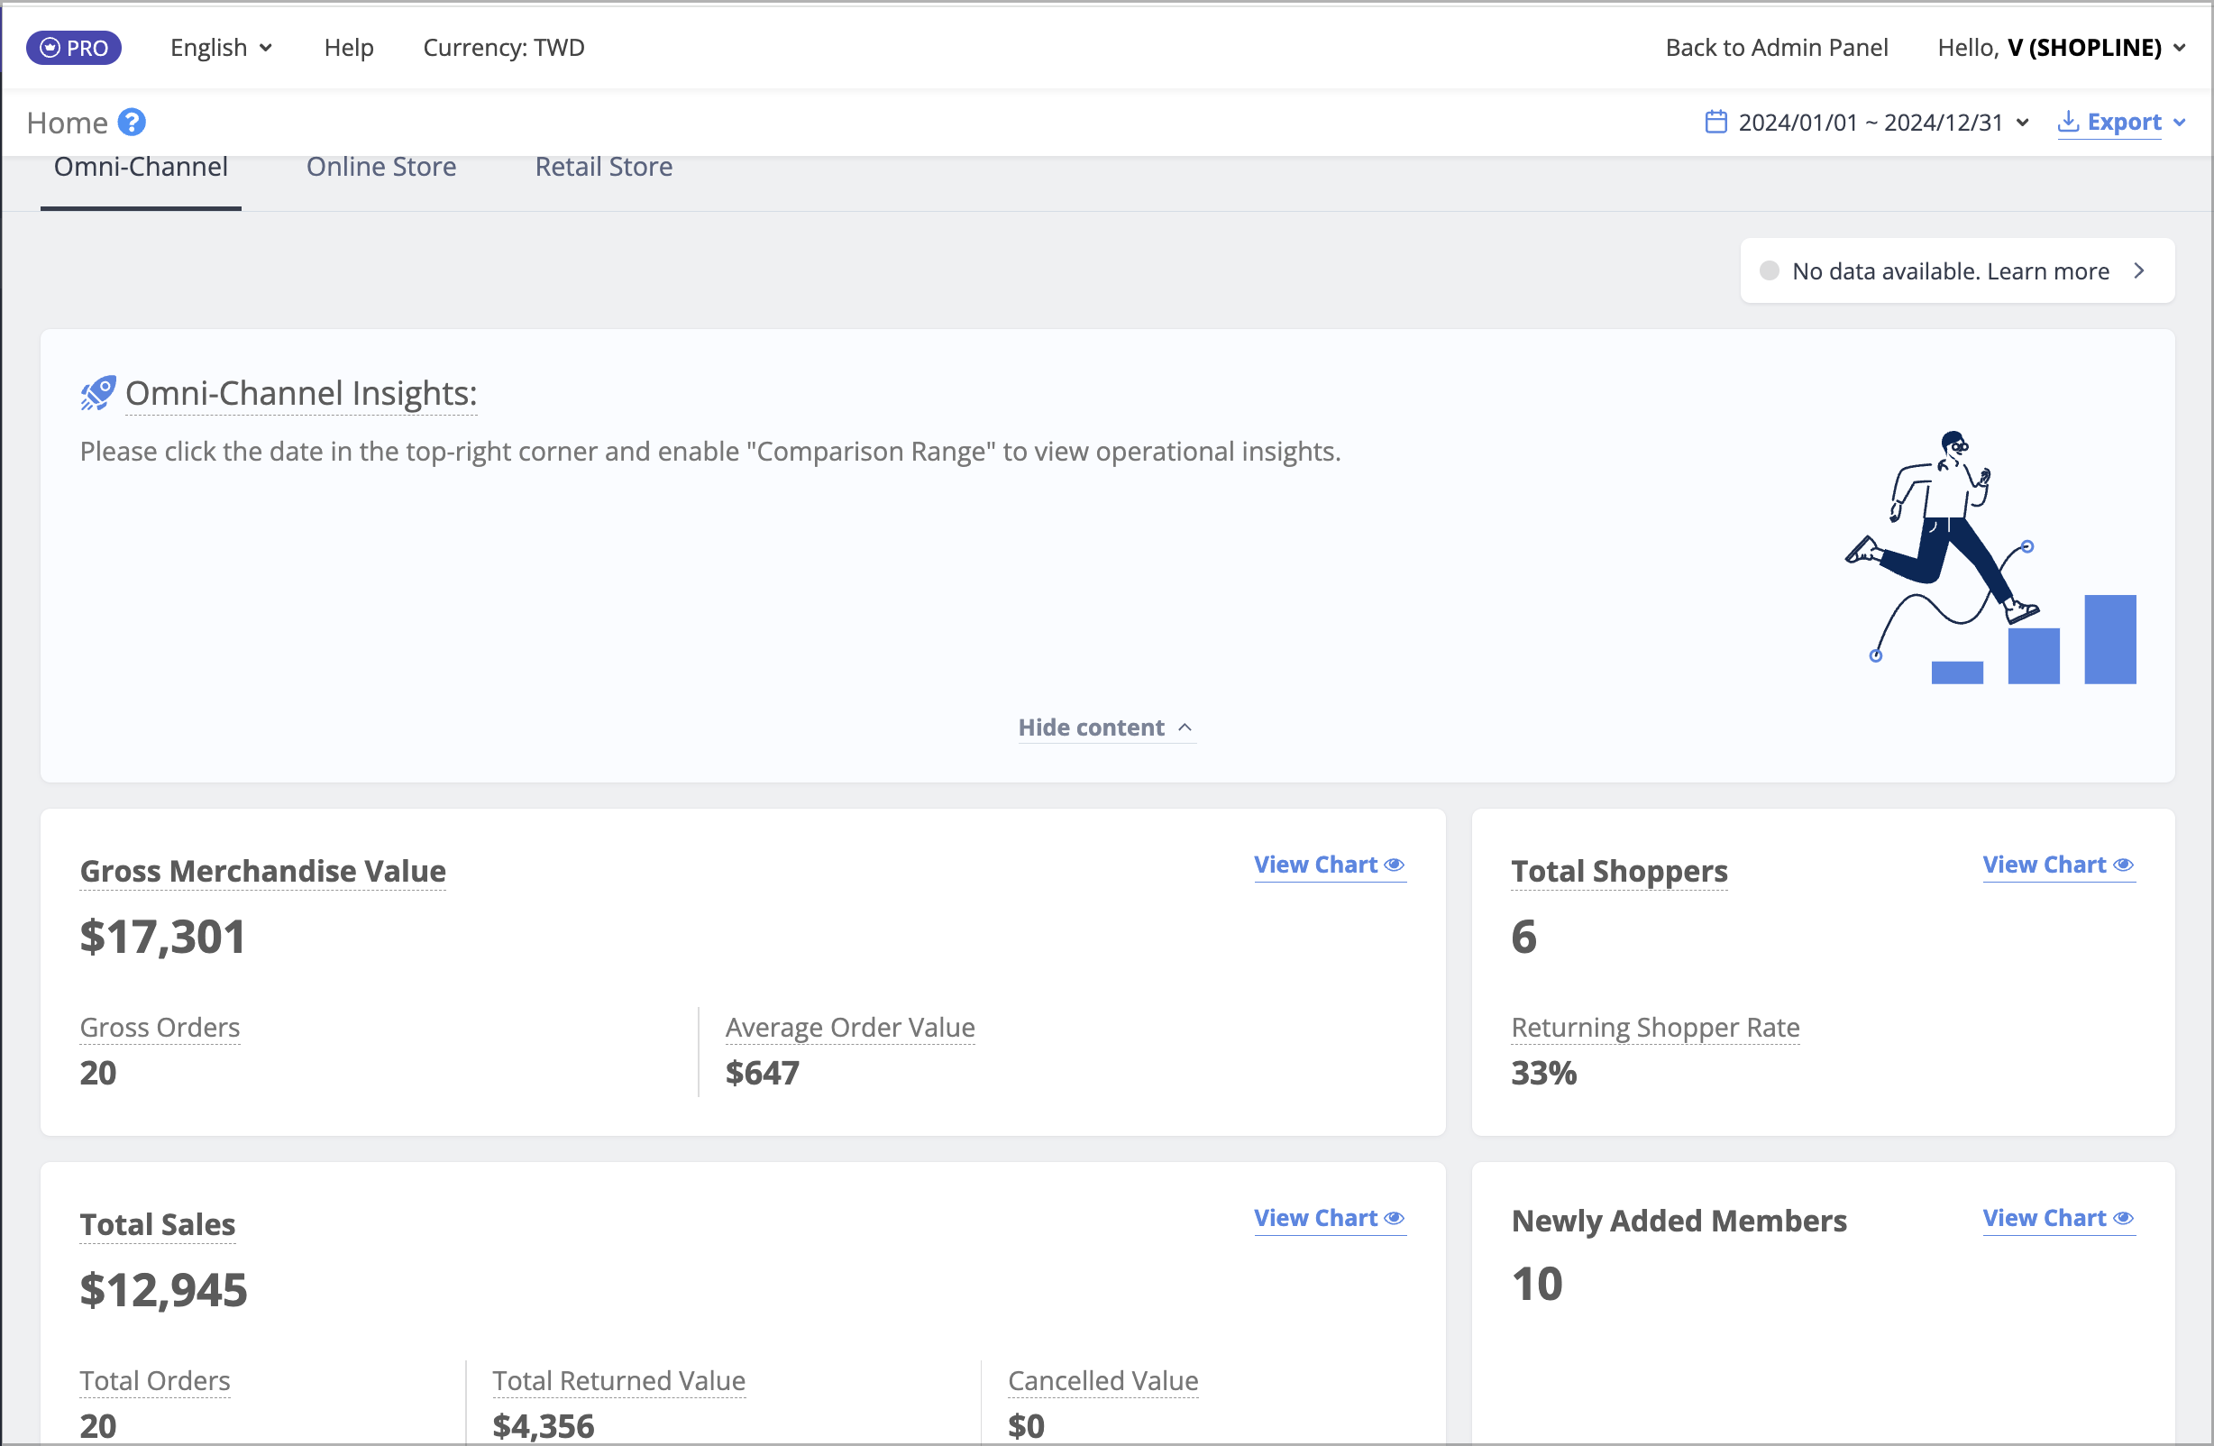Open the V (SHOPLINE) account menu
This screenshot has height=1446, width=2214.
click(x=2061, y=48)
